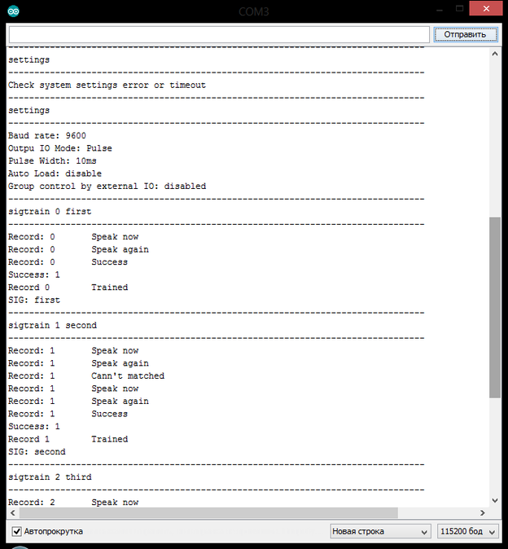508x549 pixels.
Task: Click 'Record 1 Trained' line
Action: (68, 439)
